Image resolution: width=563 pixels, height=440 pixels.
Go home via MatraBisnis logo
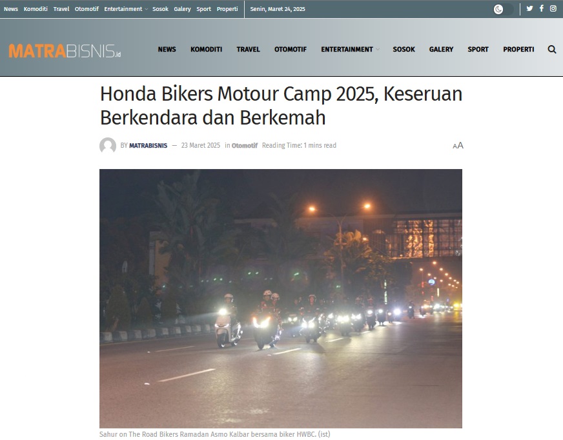65,51
